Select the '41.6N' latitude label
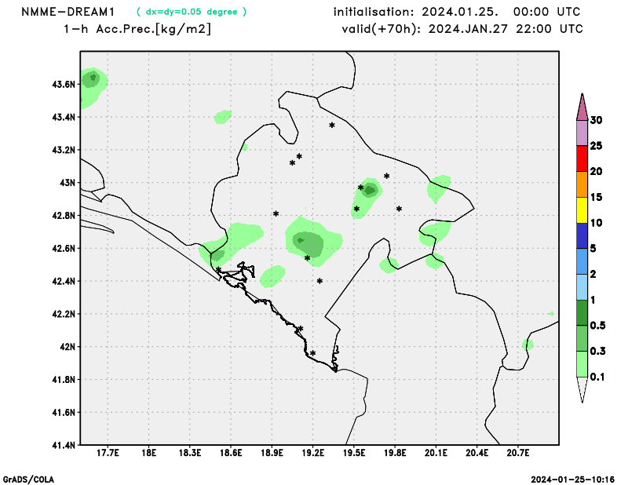 pyautogui.click(x=64, y=413)
